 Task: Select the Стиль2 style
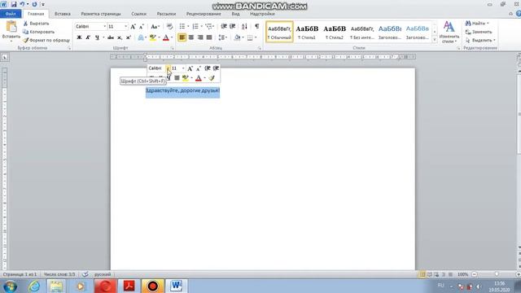pyautogui.click(x=335, y=32)
